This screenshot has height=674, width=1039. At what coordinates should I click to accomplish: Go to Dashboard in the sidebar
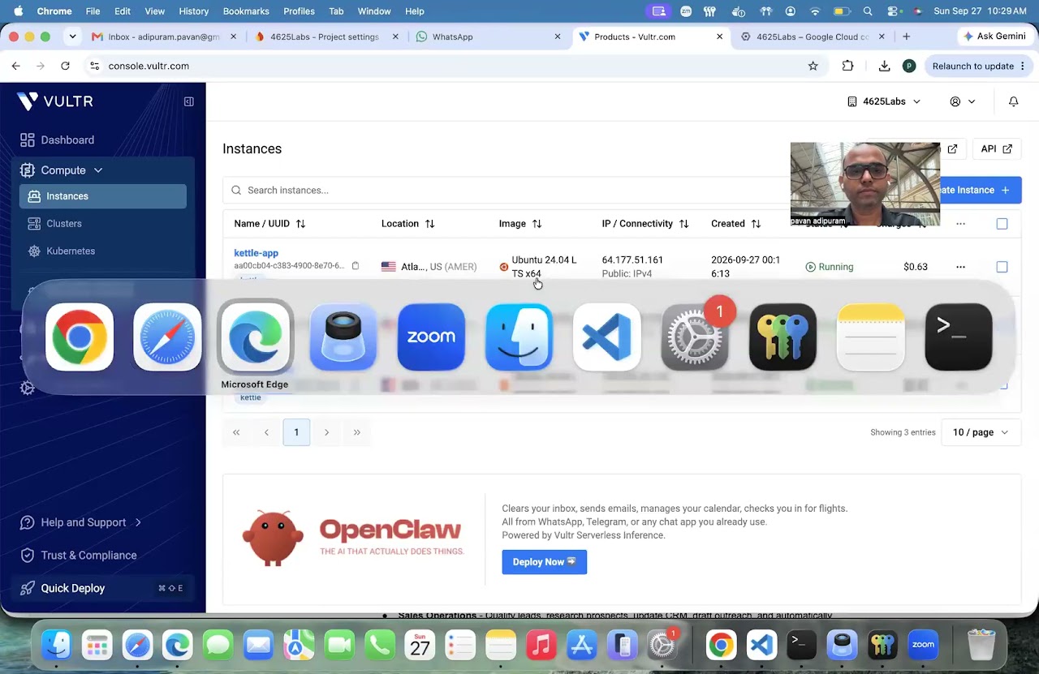[67, 140]
